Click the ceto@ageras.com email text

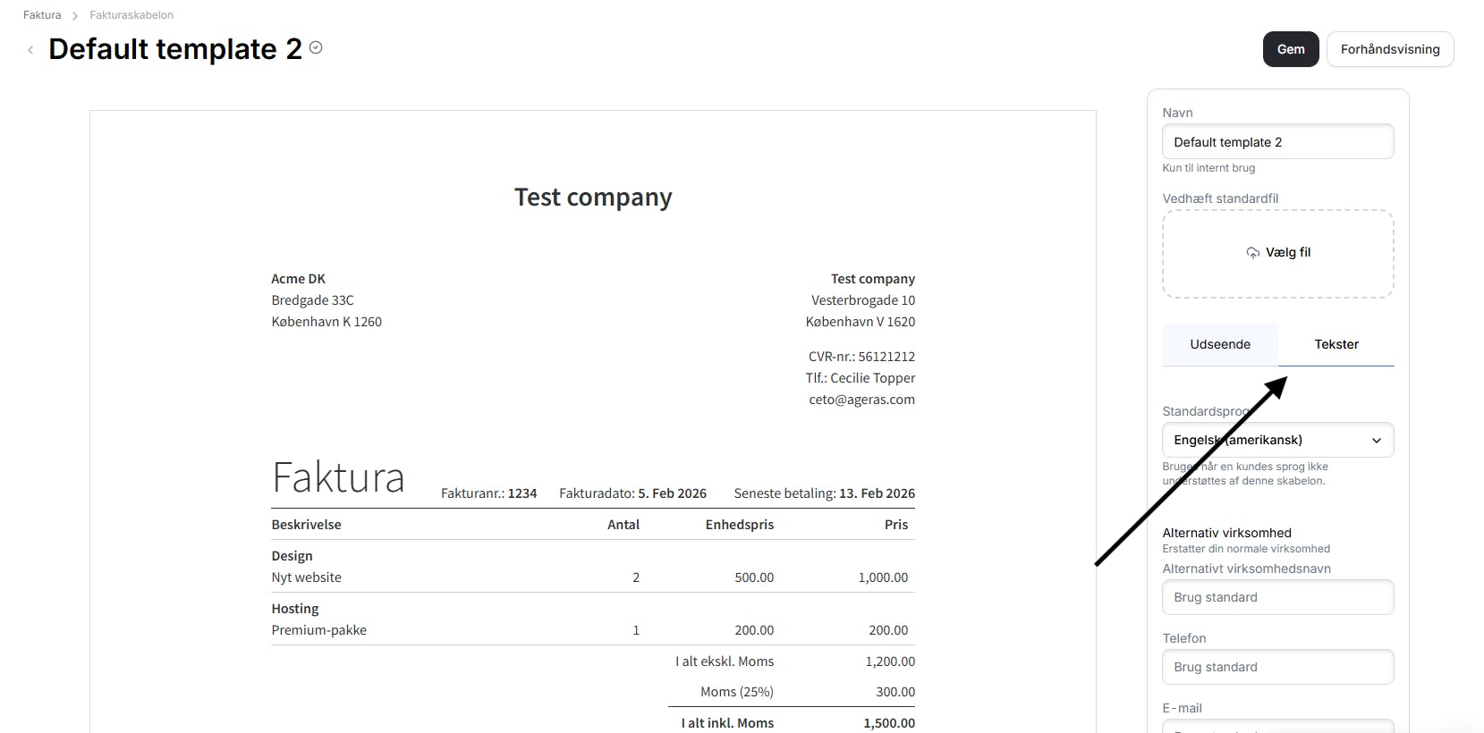pos(861,400)
